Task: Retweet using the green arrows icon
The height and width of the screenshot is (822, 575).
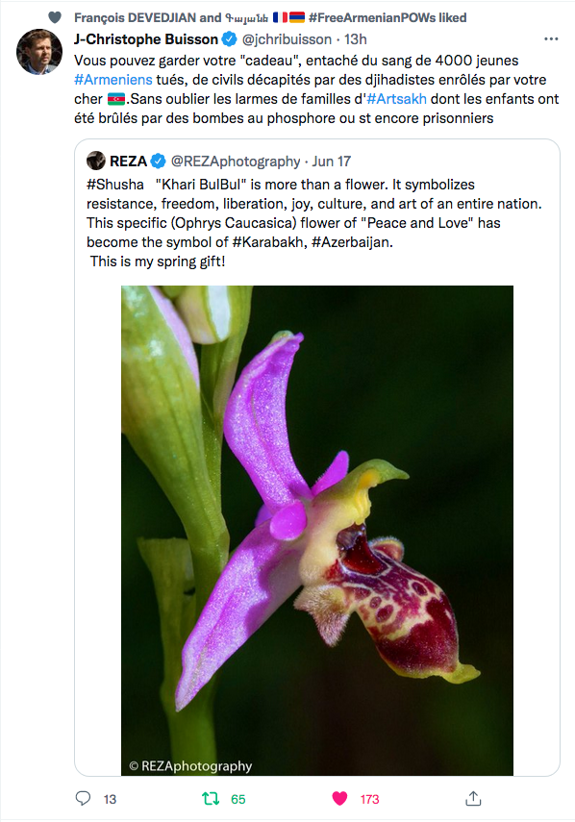Action: point(211,798)
